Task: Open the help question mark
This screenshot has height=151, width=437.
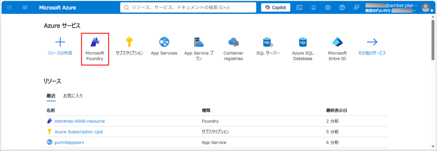Action: point(342,7)
